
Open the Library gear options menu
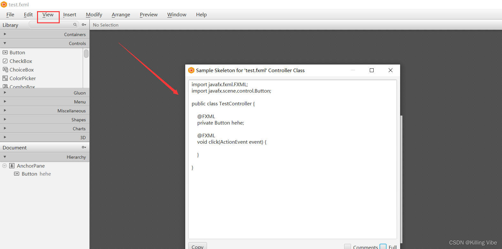84,25
